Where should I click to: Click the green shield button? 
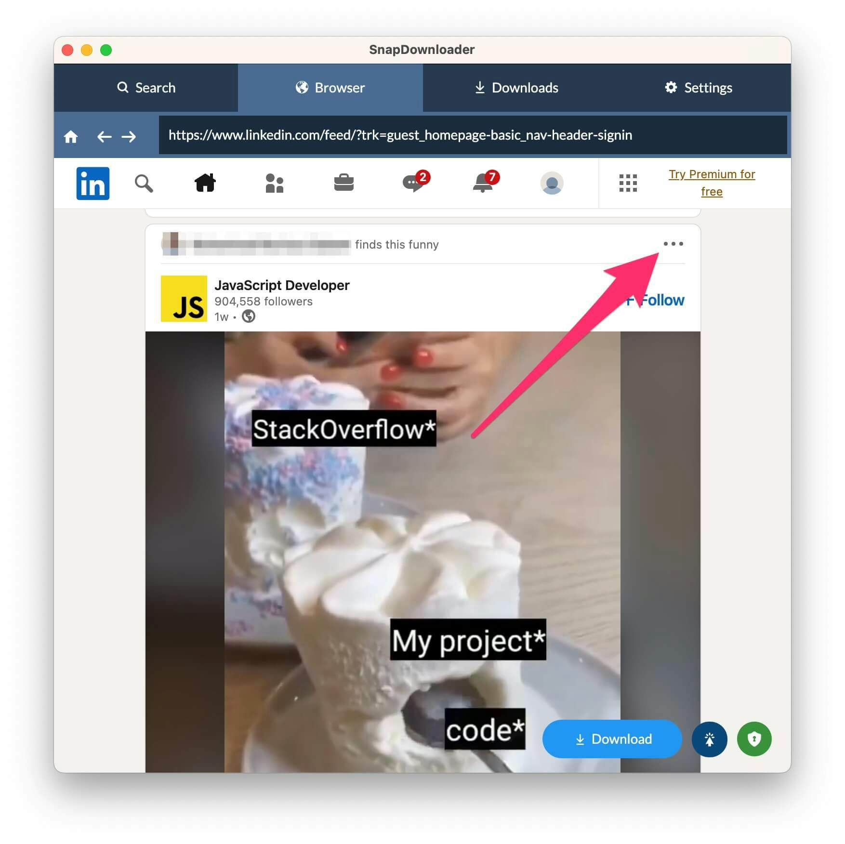tap(754, 739)
